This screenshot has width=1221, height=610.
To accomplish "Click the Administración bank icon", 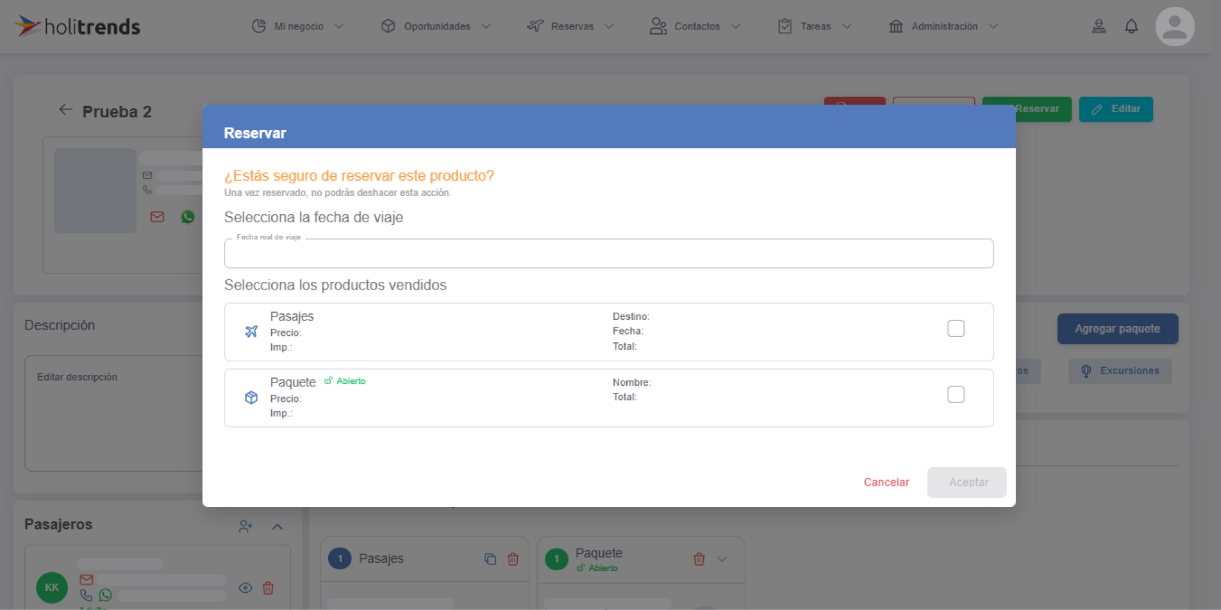I will [x=896, y=26].
